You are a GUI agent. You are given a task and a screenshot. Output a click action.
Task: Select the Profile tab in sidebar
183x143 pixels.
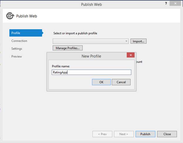26,33
